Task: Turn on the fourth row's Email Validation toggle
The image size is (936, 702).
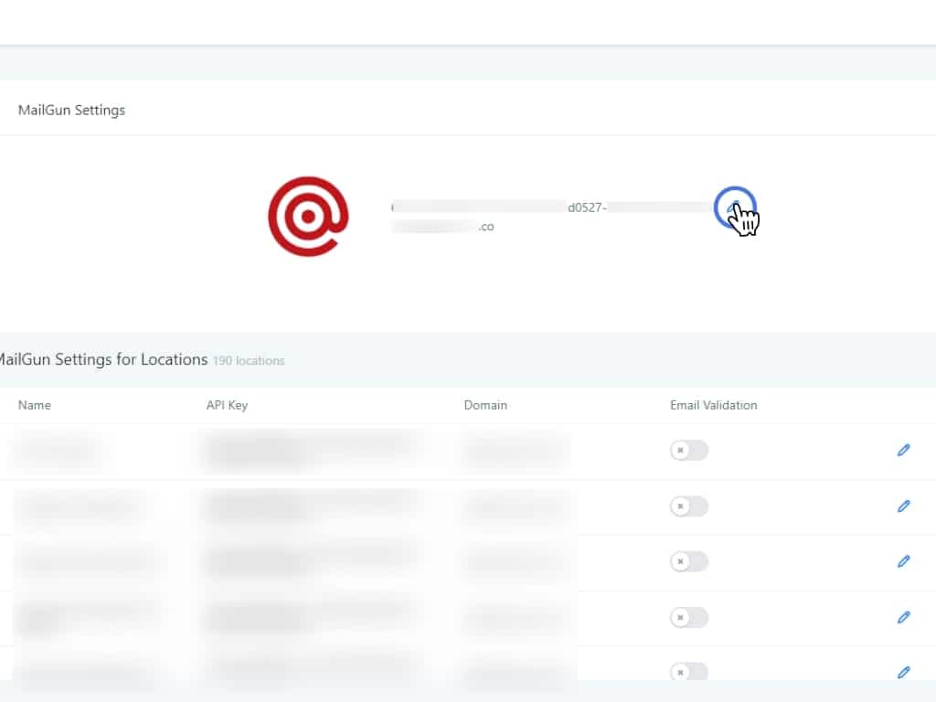Action: tap(688, 617)
